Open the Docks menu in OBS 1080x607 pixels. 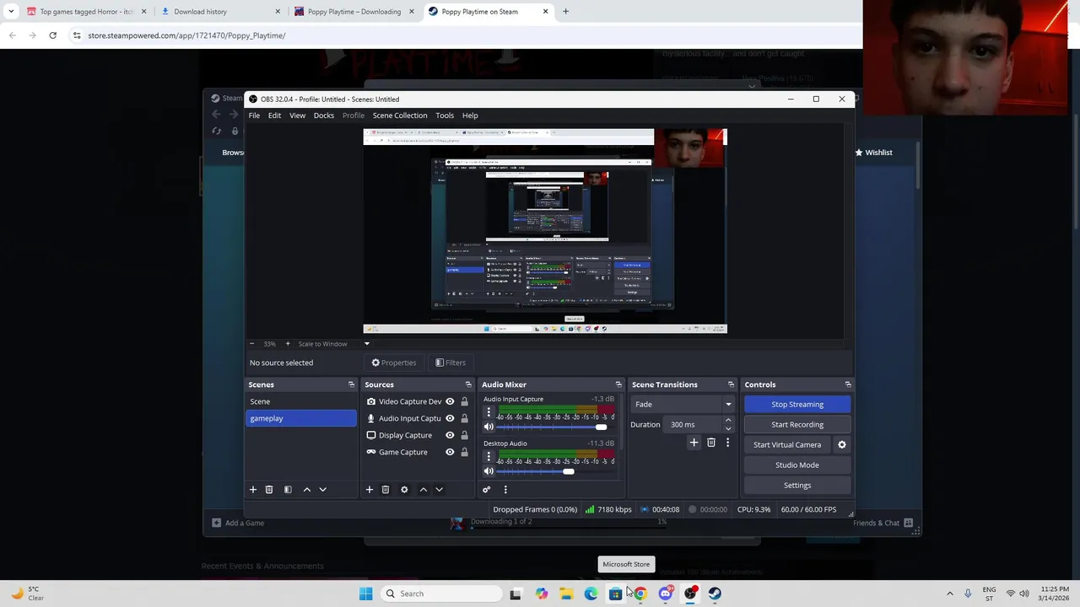pos(324,115)
